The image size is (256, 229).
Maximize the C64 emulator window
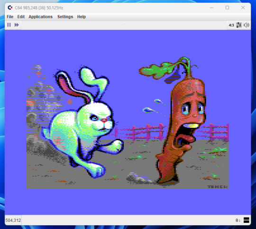227,8
